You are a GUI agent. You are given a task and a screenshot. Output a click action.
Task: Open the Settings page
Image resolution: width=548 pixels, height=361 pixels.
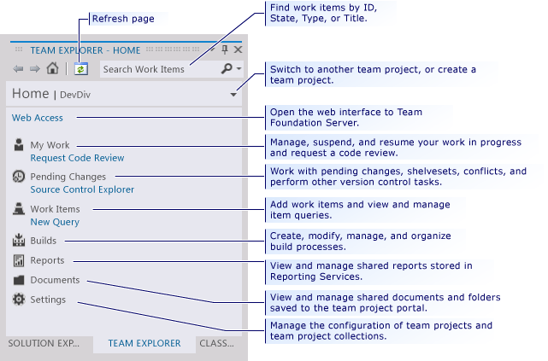click(48, 300)
